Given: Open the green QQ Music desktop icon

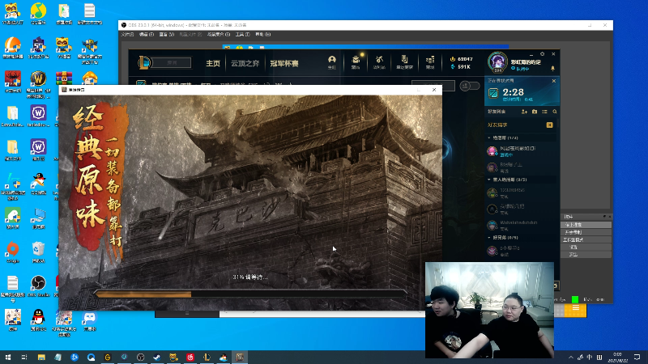Looking at the screenshot, I should pyautogui.click(x=38, y=14).
